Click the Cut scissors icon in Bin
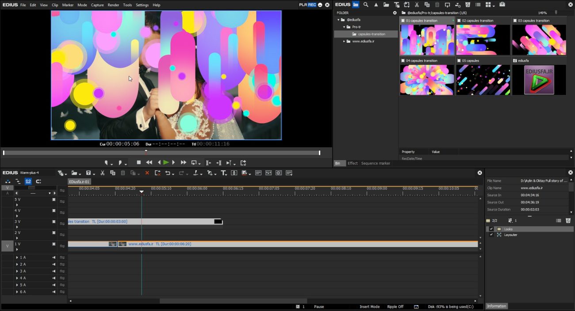 (417, 4)
